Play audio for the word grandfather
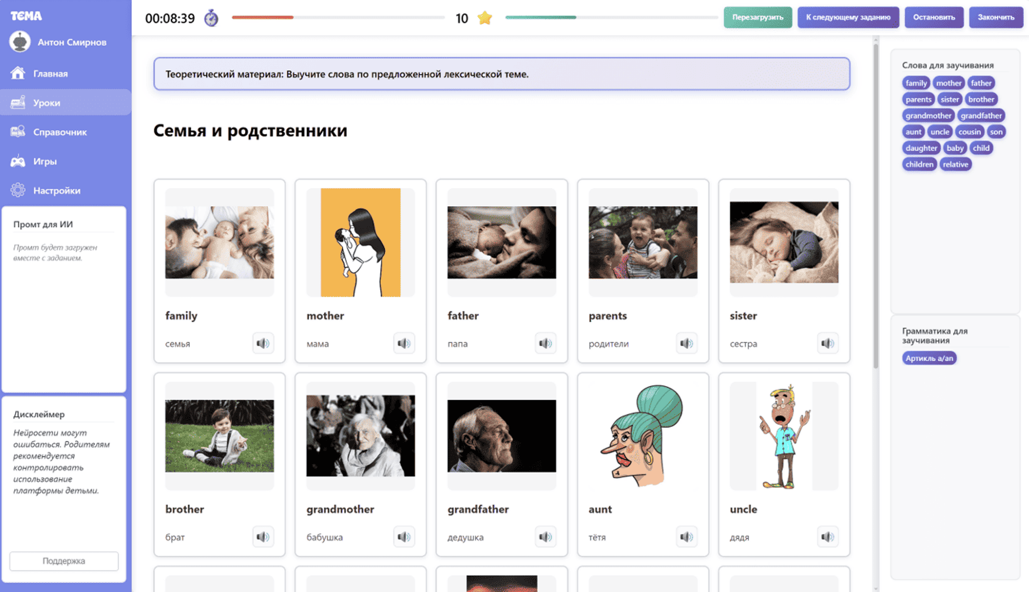 pyautogui.click(x=545, y=537)
